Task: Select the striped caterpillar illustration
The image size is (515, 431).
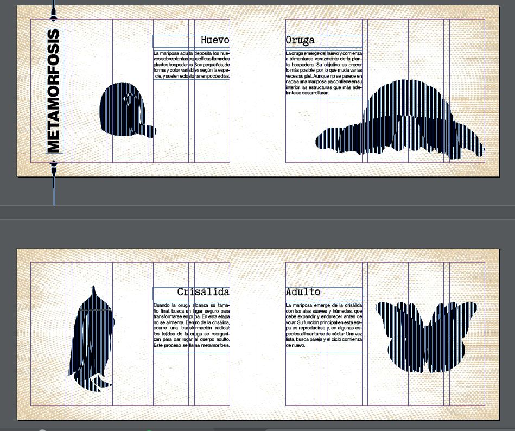Action: [400, 119]
